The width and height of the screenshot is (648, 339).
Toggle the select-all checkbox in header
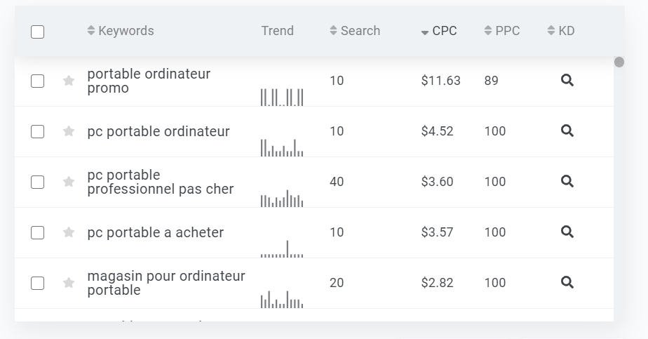(x=38, y=32)
